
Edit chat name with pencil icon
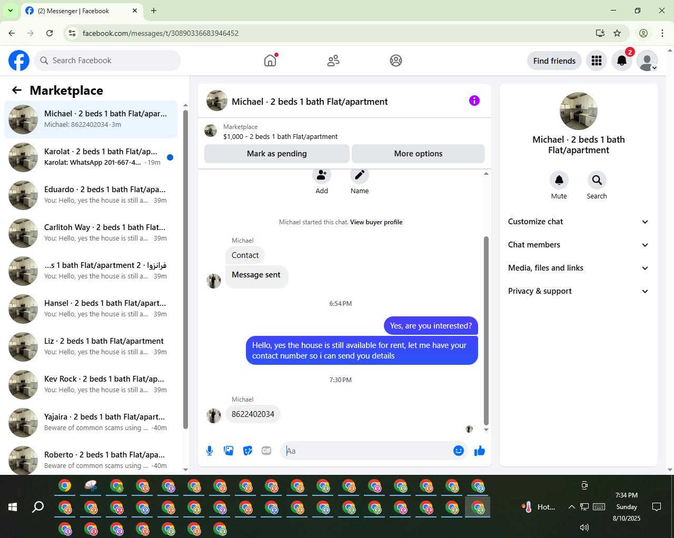click(x=360, y=175)
